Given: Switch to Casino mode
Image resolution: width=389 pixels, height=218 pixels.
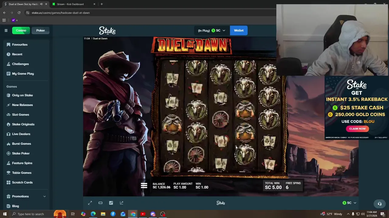Looking at the screenshot, I should (x=21, y=30).
